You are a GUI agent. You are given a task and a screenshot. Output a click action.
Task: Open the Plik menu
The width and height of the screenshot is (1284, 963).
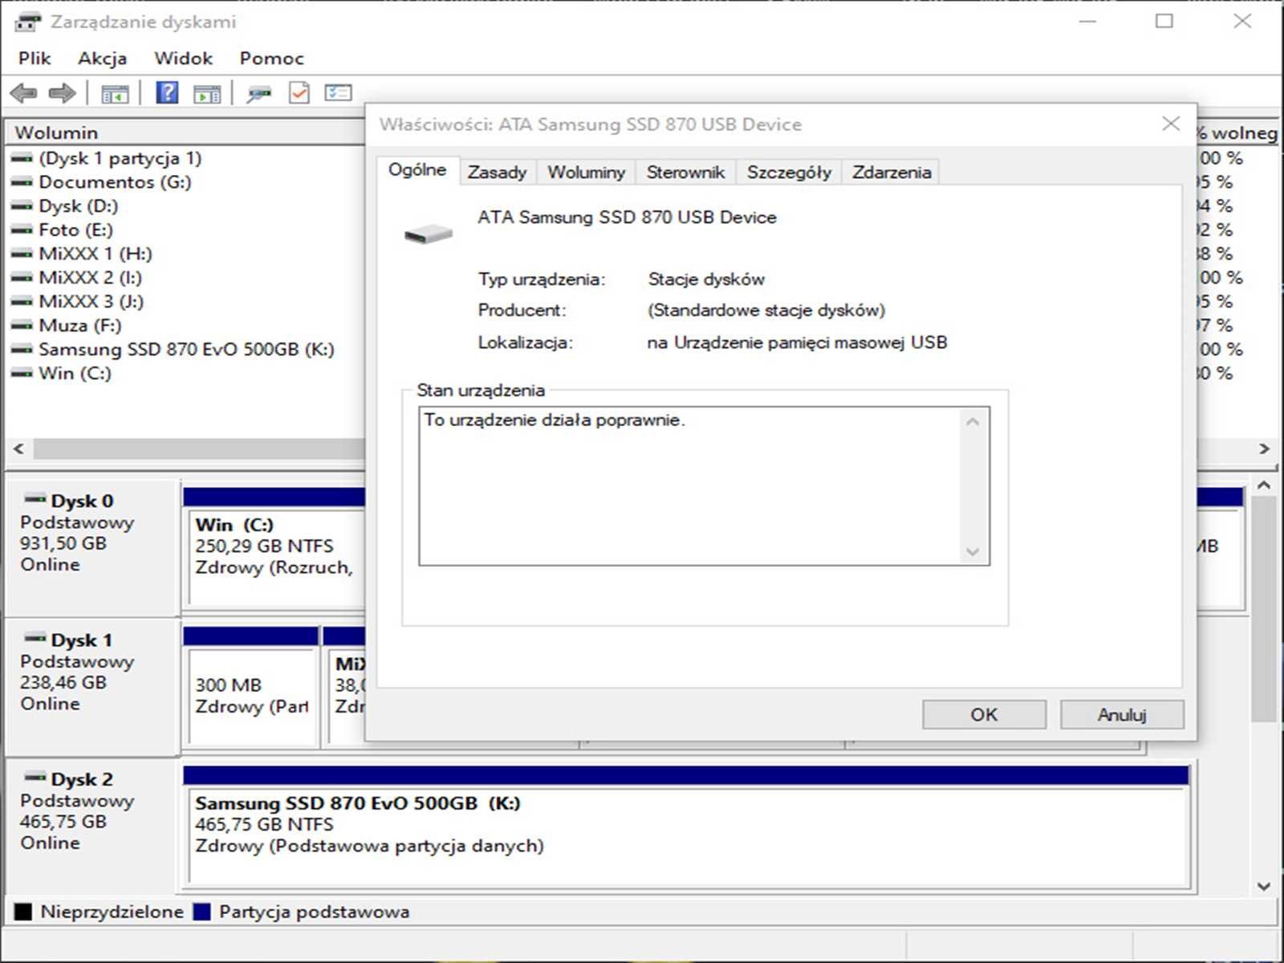(35, 58)
